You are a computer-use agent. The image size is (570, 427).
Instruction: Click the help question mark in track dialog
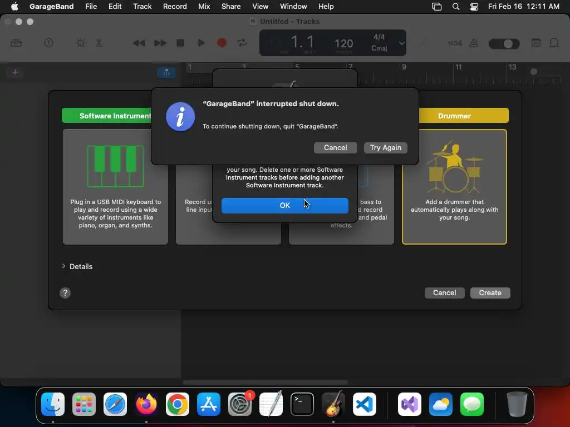click(x=65, y=293)
